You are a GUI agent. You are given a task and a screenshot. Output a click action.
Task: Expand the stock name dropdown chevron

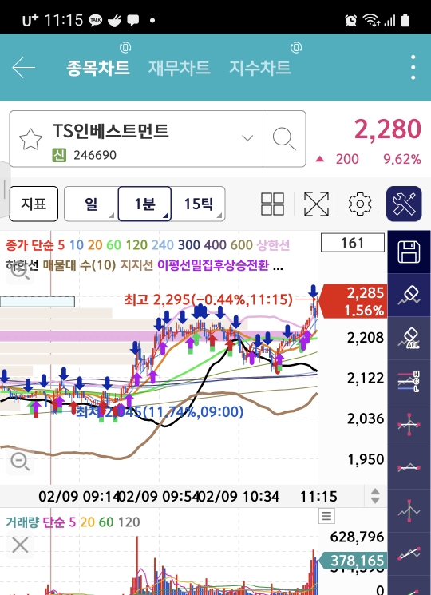click(x=247, y=137)
